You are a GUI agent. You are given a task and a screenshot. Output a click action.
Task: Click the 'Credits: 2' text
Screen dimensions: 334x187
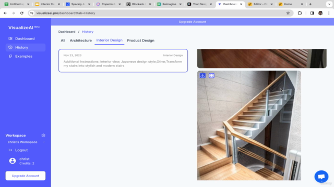coord(27,163)
